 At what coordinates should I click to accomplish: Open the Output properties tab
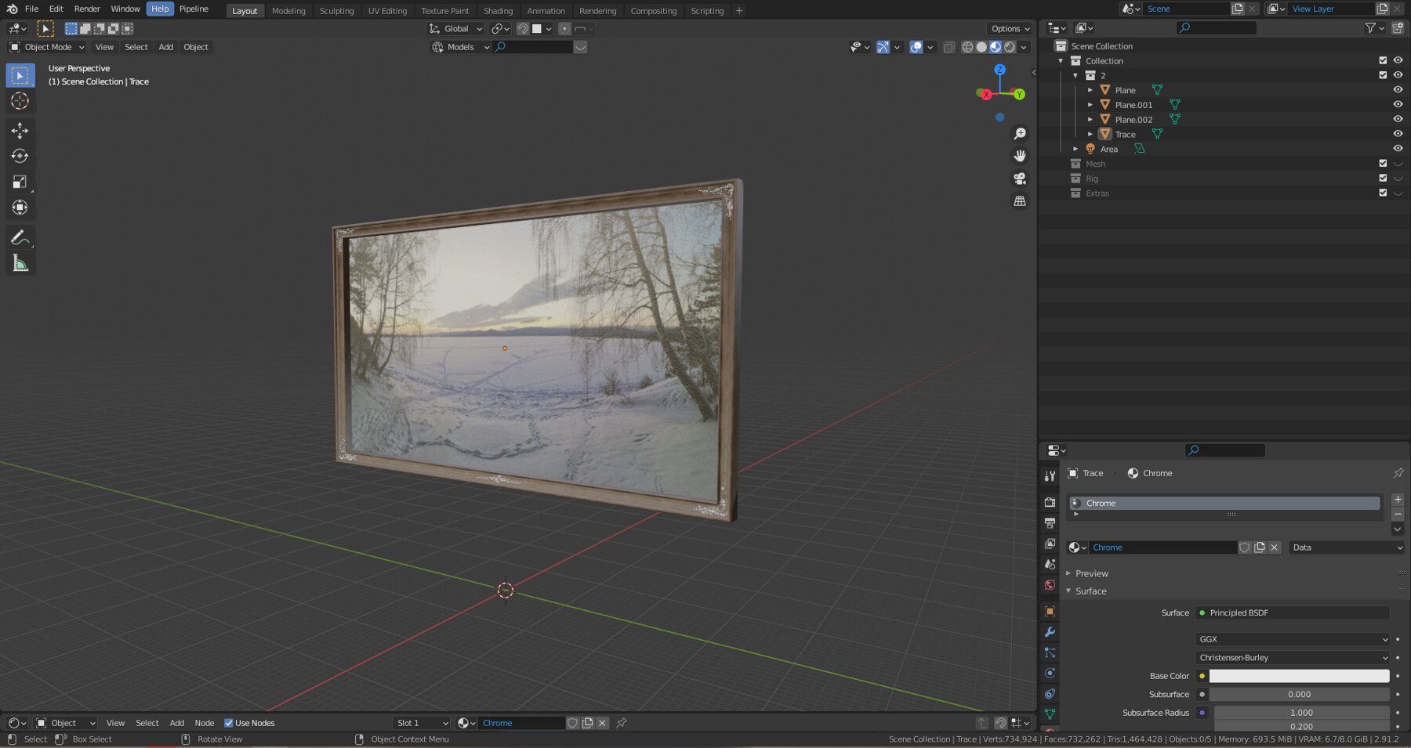1050,522
